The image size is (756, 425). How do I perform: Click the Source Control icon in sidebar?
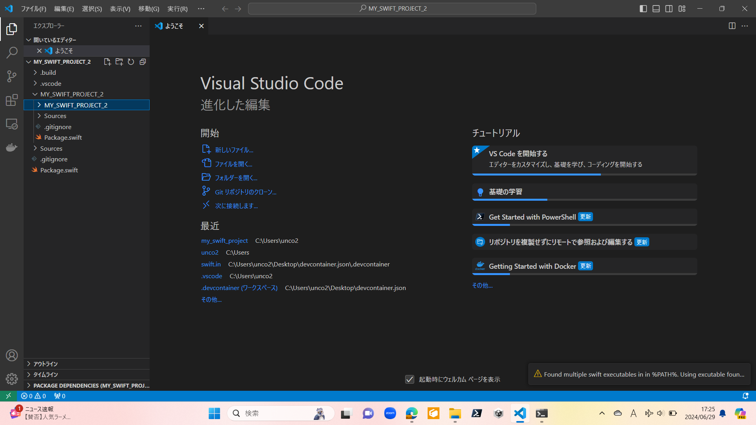tap(11, 76)
